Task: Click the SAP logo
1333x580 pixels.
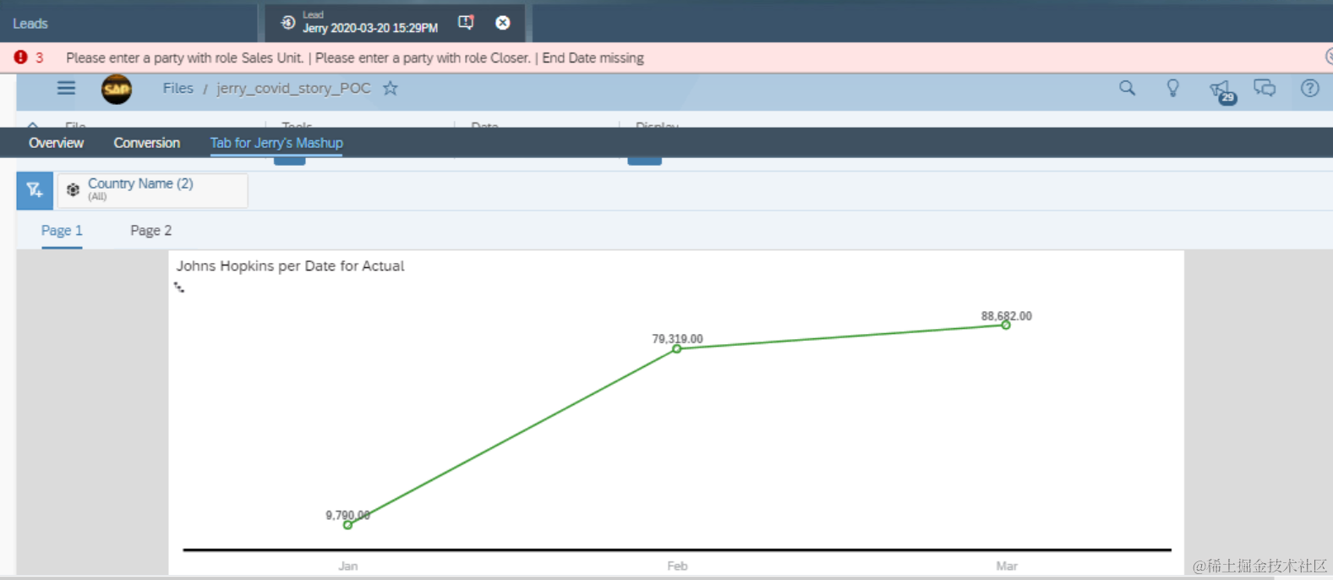Action: [x=117, y=89]
